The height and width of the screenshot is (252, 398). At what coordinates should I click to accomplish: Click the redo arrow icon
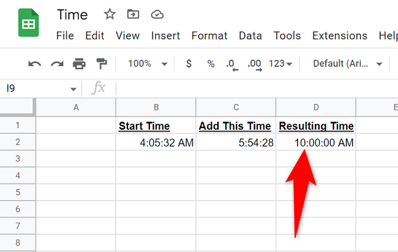57,64
